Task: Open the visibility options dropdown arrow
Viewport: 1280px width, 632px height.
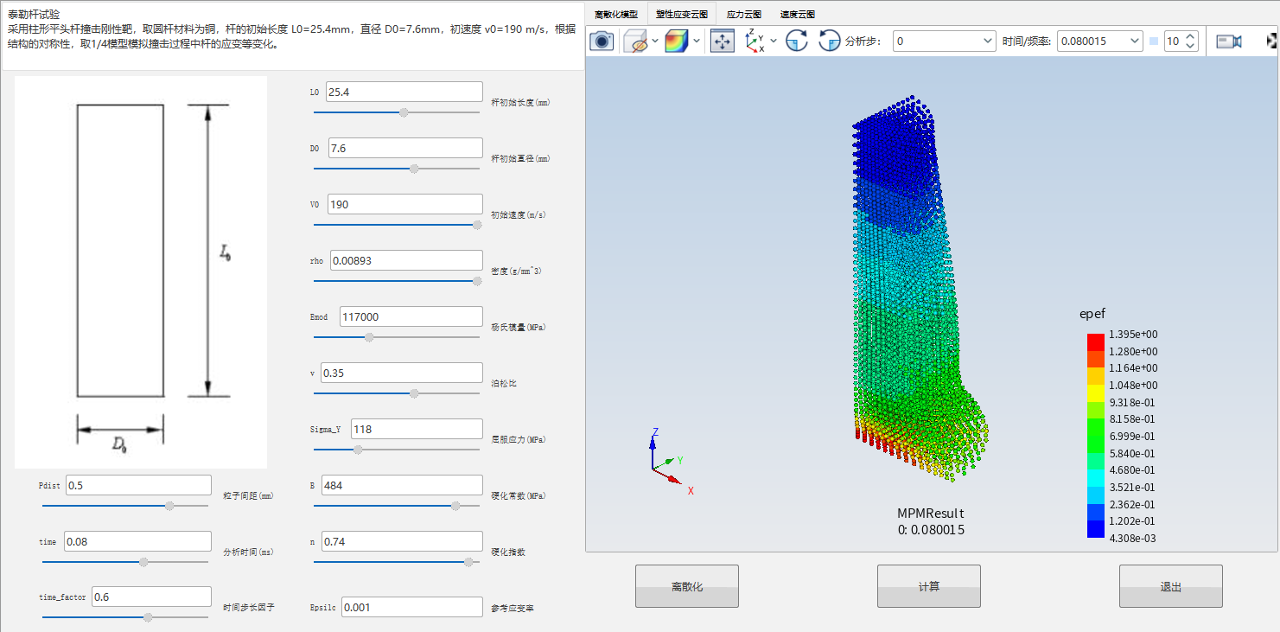Action: coord(654,41)
